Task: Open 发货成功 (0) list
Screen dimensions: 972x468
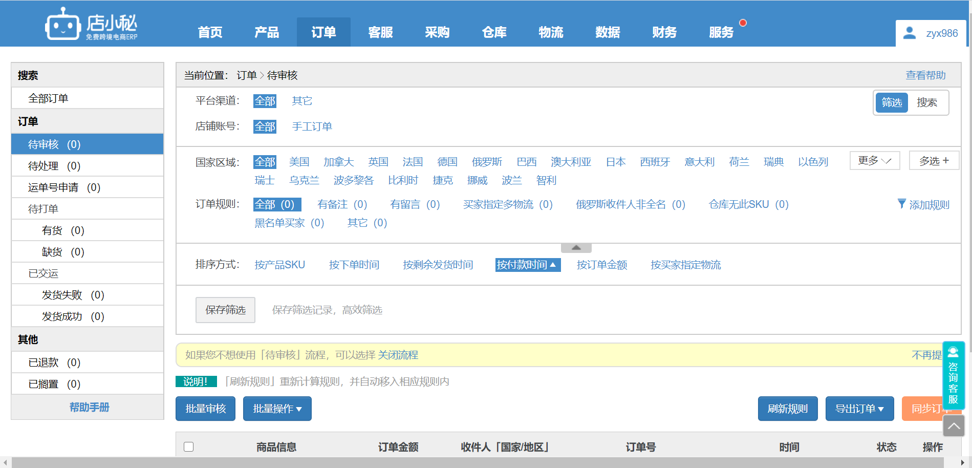Action: pos(88,316)
